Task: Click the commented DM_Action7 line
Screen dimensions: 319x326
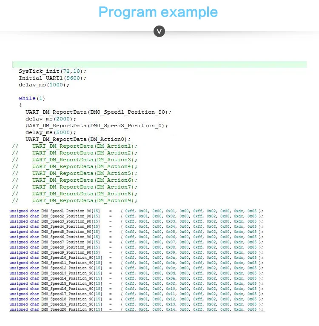Action: point(74,187)
